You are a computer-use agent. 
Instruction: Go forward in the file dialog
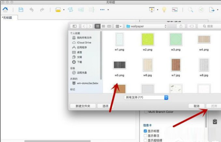pyautogui.click(x=90, y=26)
